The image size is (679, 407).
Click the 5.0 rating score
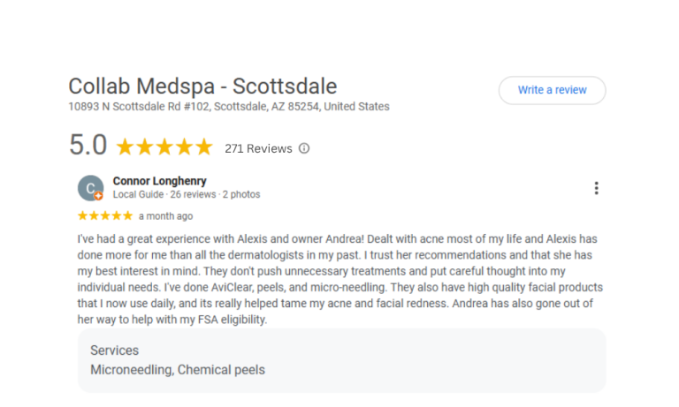coord(88,146)
